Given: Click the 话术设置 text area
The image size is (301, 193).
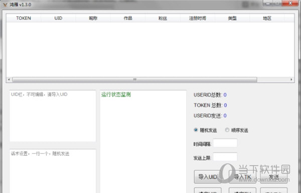Looking at the screenshot, I should pyautogui.click(x=53, y=171).
